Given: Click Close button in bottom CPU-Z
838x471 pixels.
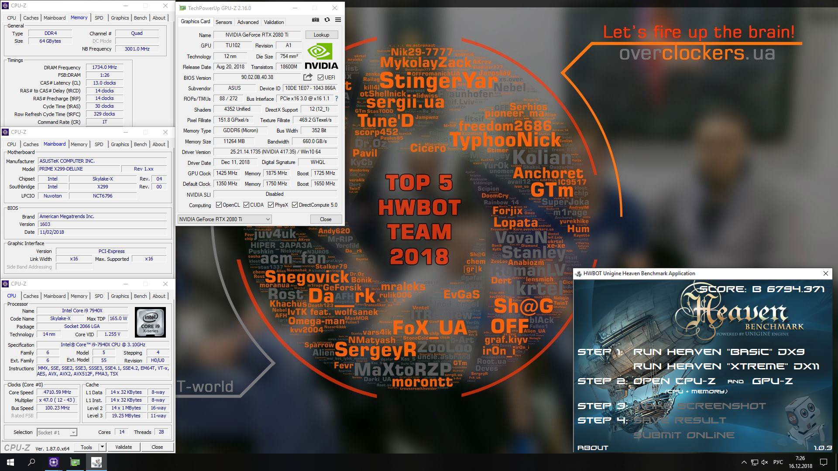Looking at the screenshot, I should point(157,447).
